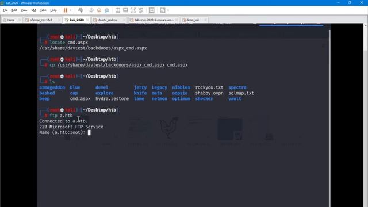The height and width of the screenshot is (207, 368).
Task: Open the power options dropdown arrow
Action: (x=71, y=10)
